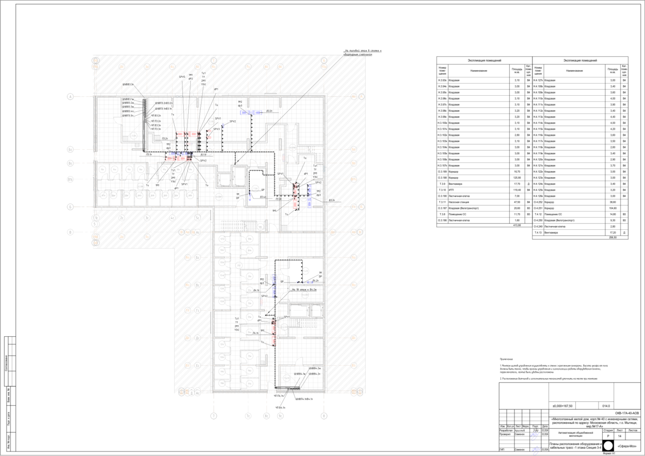Click the SPV5 sensor label
This screenshot has height=456, width=645.
pos(182,77)
